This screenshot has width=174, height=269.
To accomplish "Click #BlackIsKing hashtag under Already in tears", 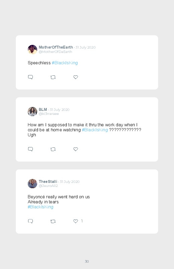I will click(x=40, y=207).
